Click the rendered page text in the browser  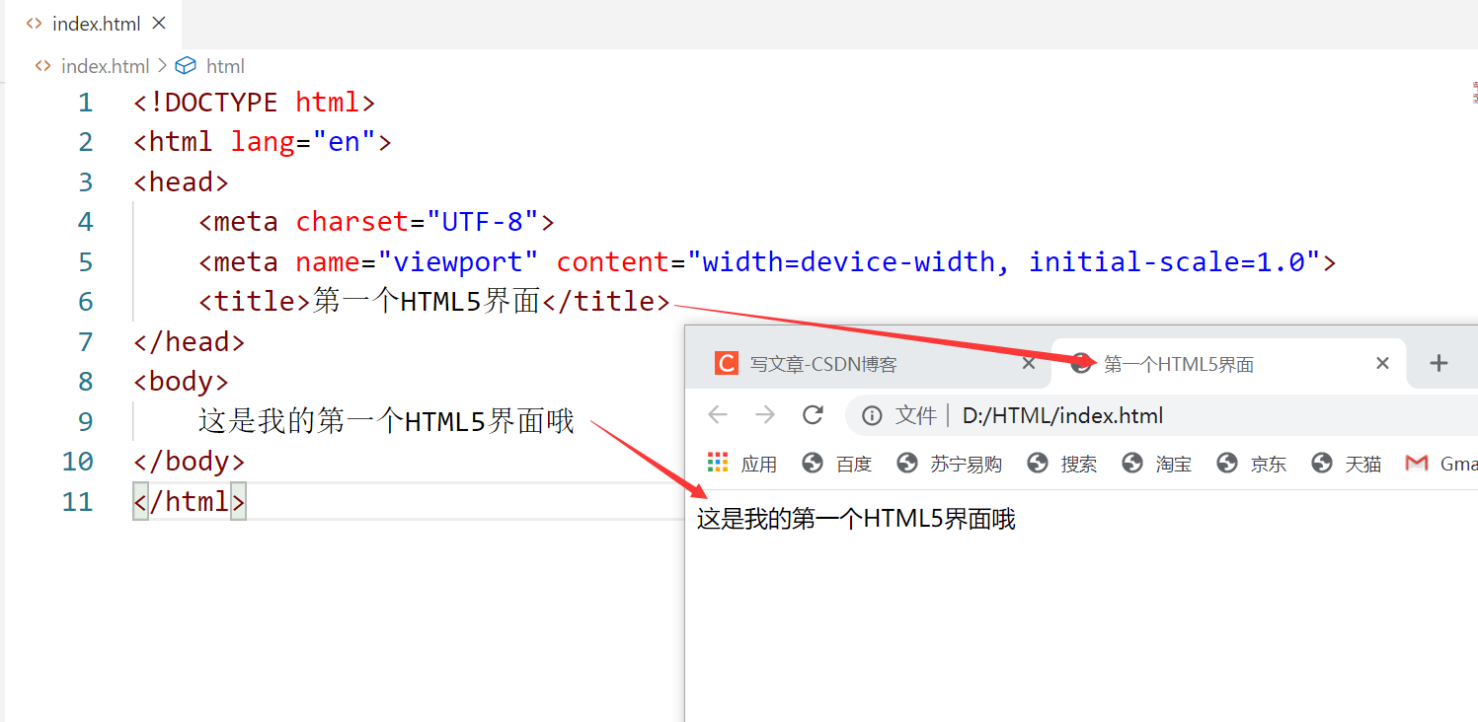[x=856, y=519]
